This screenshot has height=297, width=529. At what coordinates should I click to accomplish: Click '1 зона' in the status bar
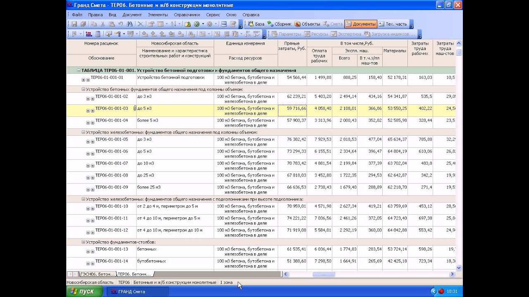click(x=226, y=283)
